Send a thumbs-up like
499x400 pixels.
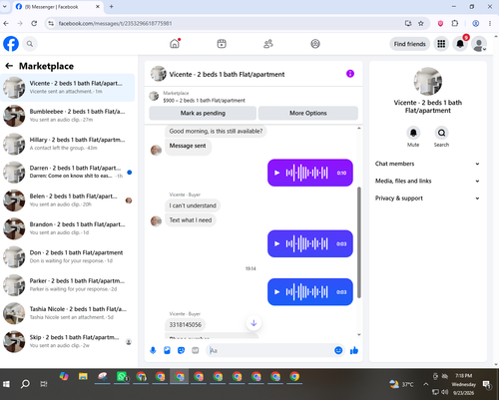(x=354, y=350)
